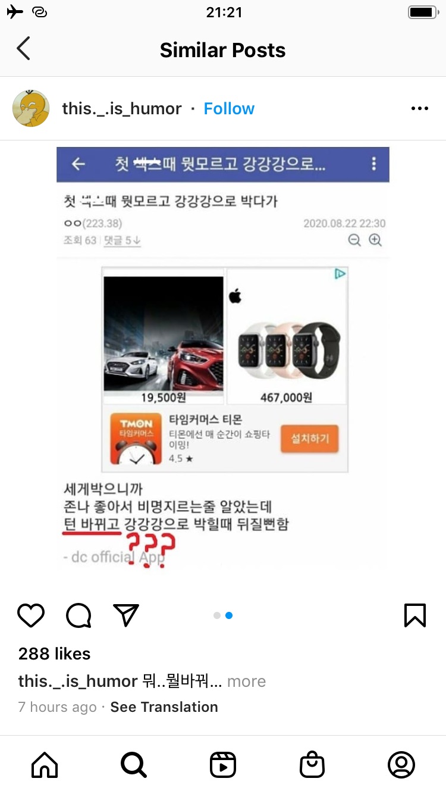Open comments with the speech bubble icon

coord(78,615)
